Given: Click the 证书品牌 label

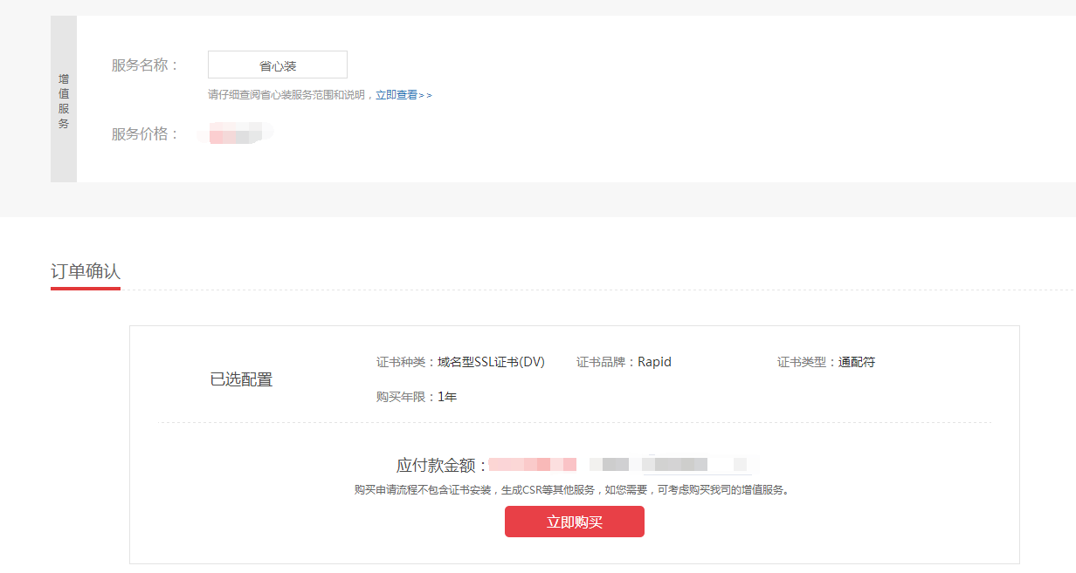Looking at the screenshot, I should pos(606,362).
